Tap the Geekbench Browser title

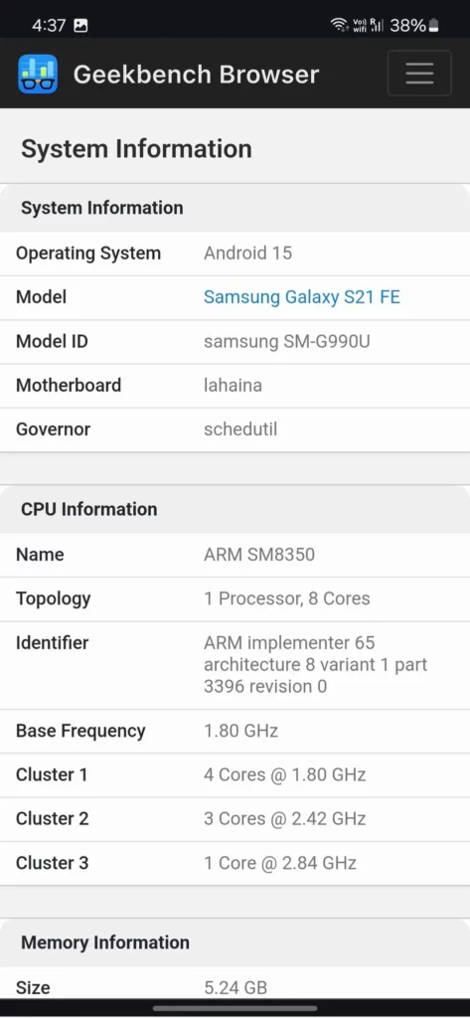tap(196, 74)
